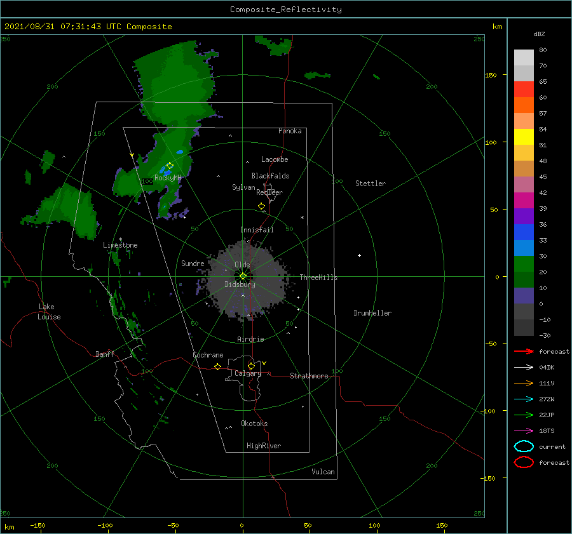Click the Ponoka city label
The image size is (572, 534).
(290, 131)
